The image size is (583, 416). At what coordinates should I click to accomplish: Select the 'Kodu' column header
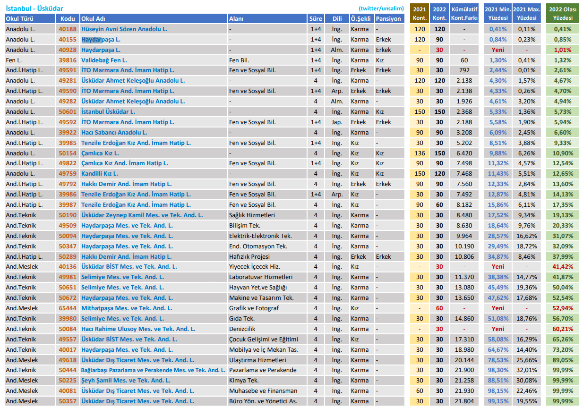coord(68,19)
